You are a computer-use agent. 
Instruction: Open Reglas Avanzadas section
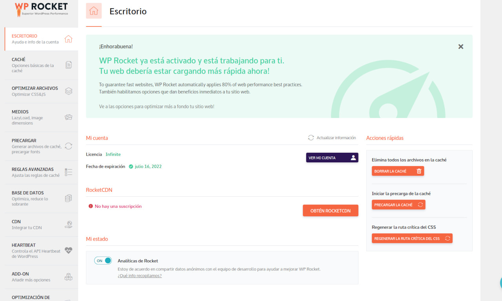coord(41,172)
